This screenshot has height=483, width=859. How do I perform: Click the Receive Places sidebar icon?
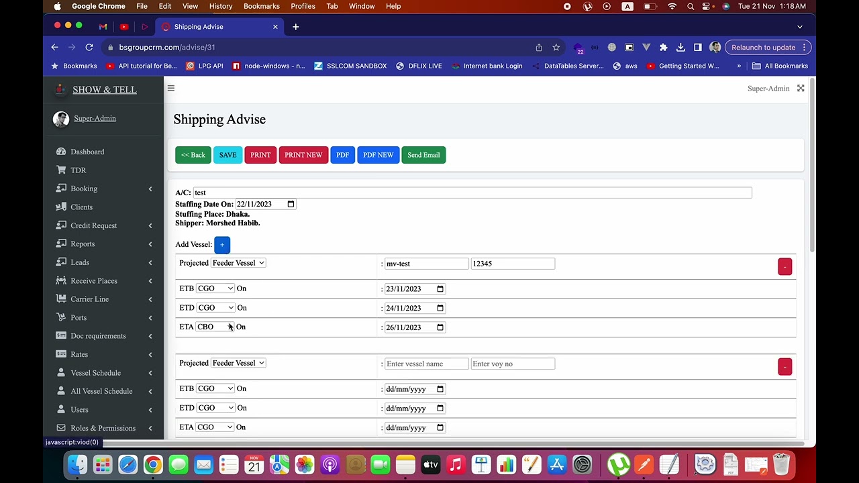61,281
